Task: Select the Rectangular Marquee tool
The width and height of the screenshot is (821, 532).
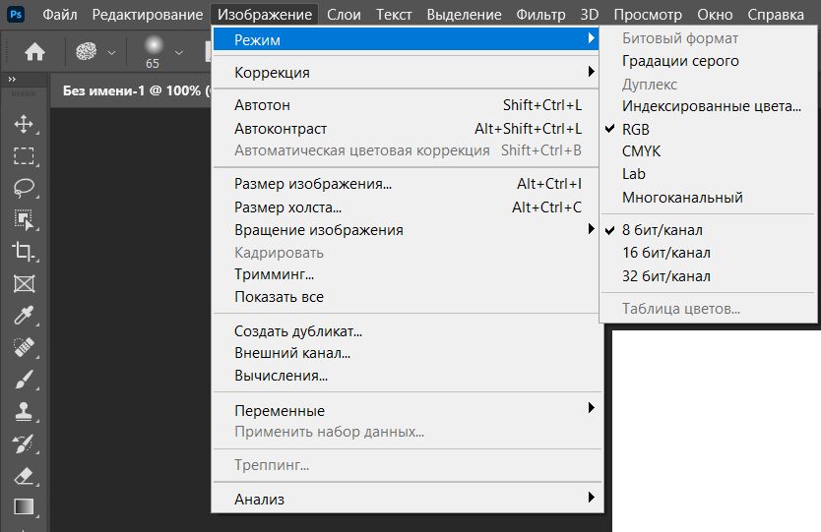Action: click(x=24, y=155)
